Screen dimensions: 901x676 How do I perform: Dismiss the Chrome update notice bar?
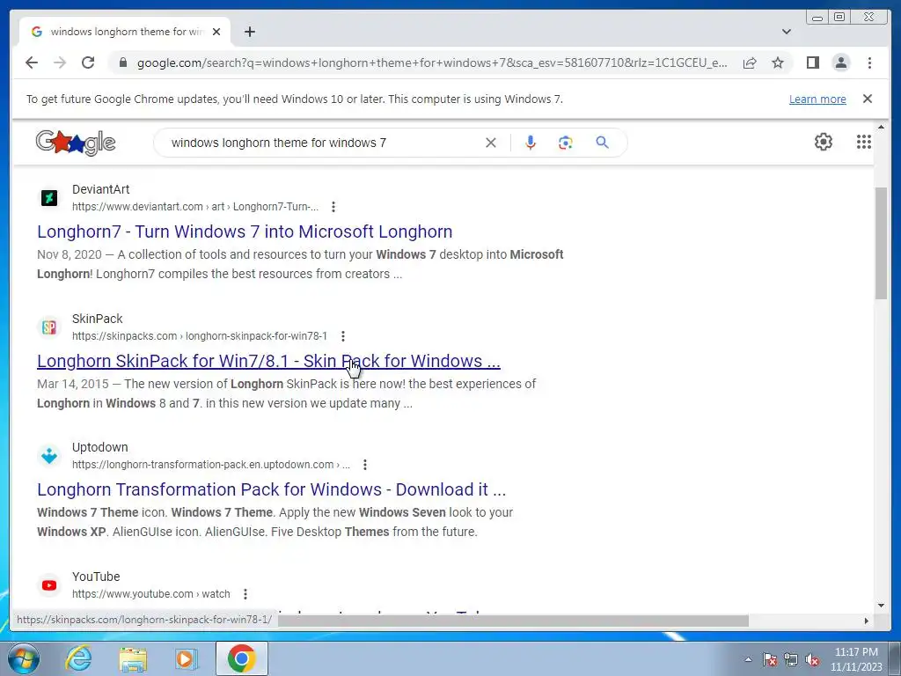pos(868,99)
